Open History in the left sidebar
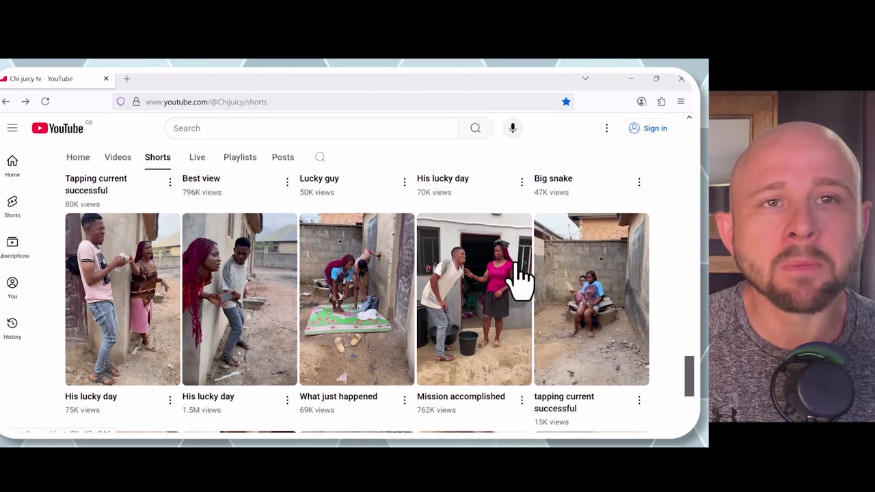The image size is (875, 492). pos(12,328)
